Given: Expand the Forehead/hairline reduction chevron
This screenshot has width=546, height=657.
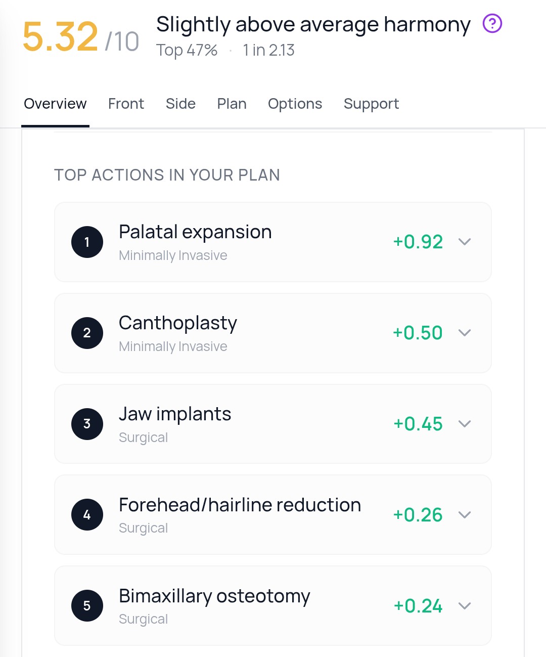Looking at the screenshot, I should (x=465, y=515).
